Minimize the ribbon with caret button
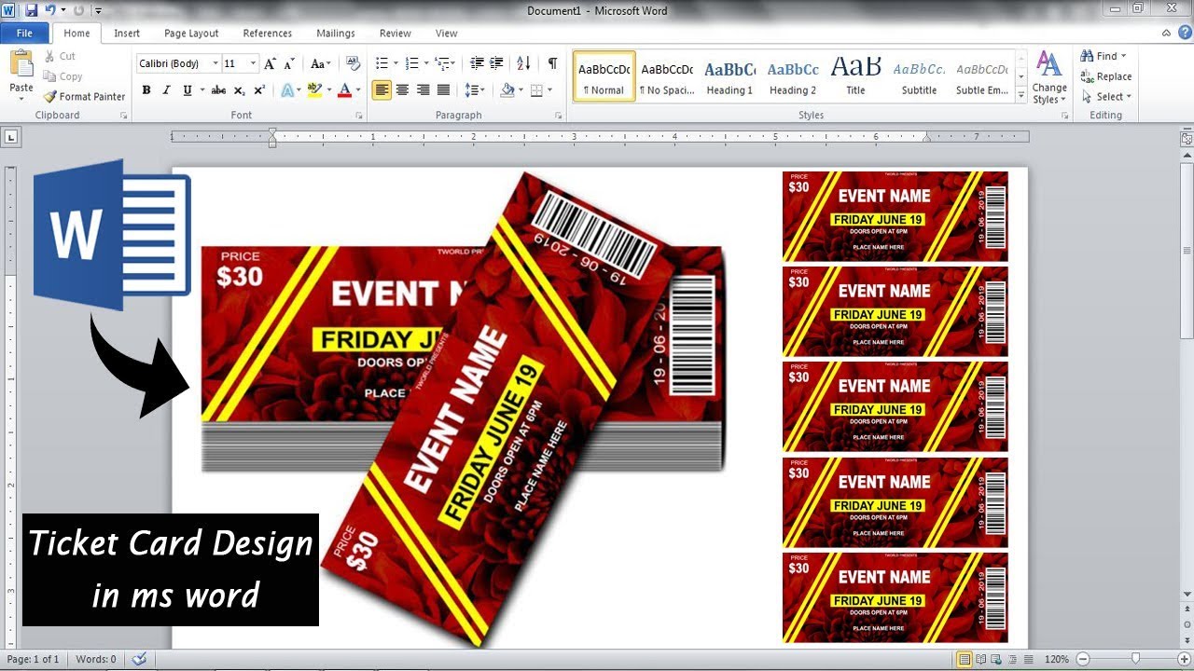 point(1167,33)
